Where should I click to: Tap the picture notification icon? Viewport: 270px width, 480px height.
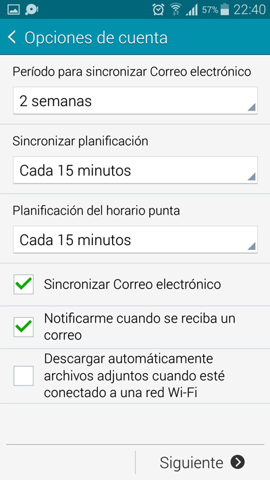(x=13, y=9)
